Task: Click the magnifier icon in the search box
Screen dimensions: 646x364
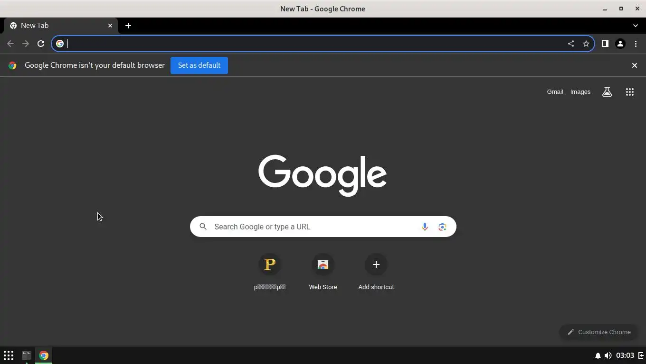Action: tap(203, 227)
